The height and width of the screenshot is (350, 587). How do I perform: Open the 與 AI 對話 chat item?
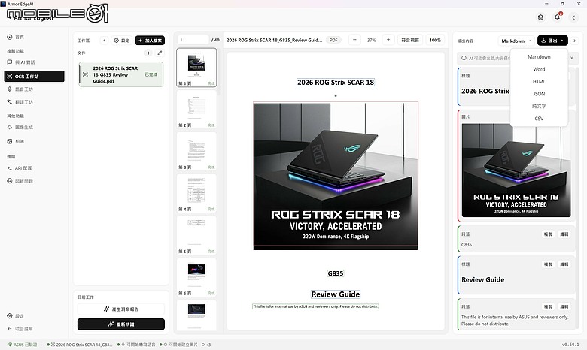coord(21,62)
